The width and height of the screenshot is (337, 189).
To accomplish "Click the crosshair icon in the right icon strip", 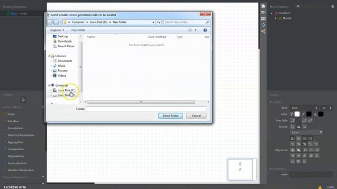I will click(263, 25).
